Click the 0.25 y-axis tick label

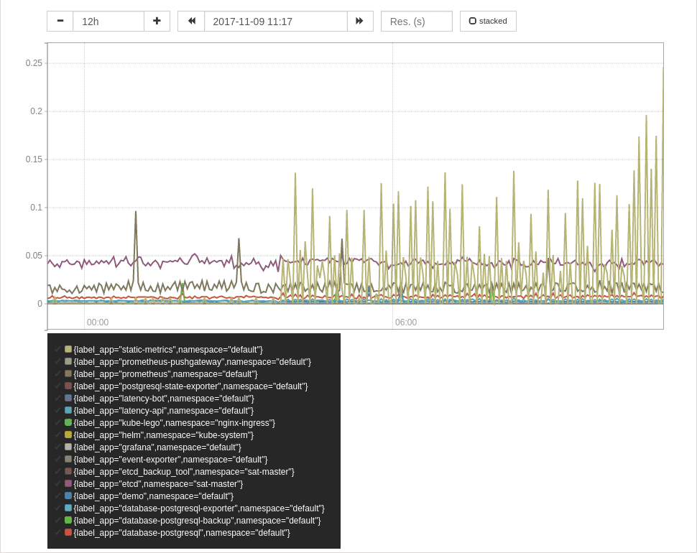[x=34, y=63]
